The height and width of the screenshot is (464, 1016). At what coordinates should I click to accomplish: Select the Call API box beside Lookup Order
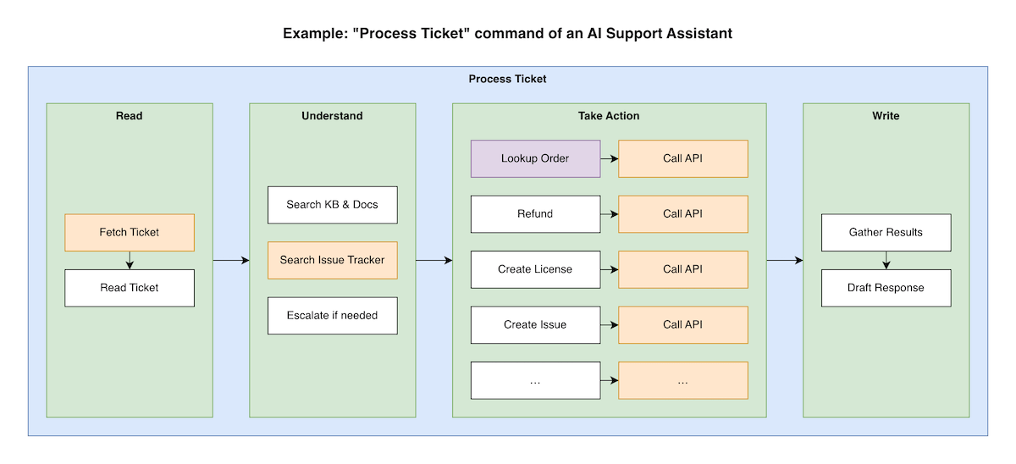click(682, 158)
